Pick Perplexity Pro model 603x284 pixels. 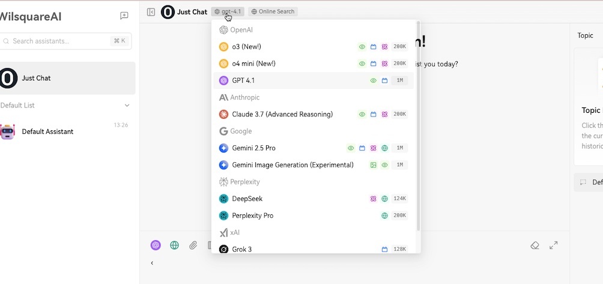coord(314,216)
